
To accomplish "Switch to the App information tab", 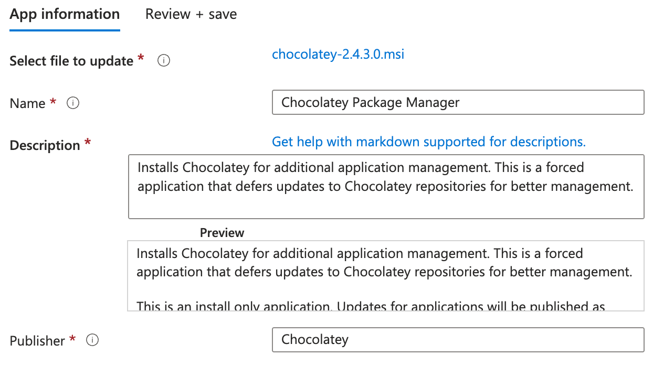I will [65, 14].
